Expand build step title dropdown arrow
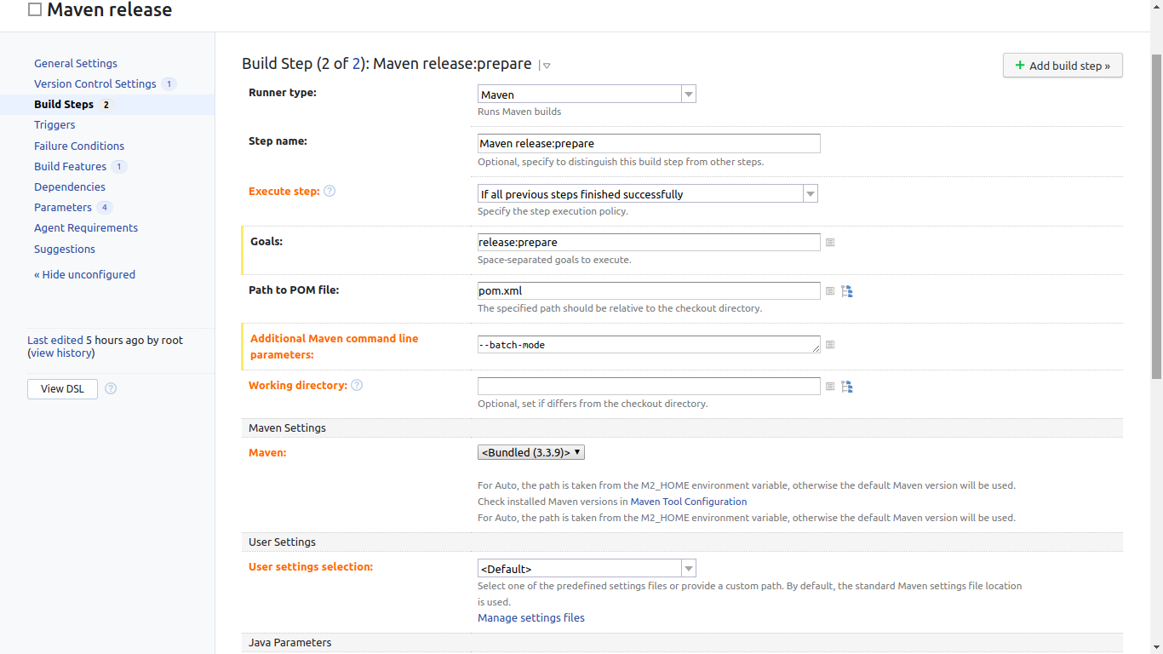The height and width of the screenshot is (654, 1163). click(x=547, y=66)
